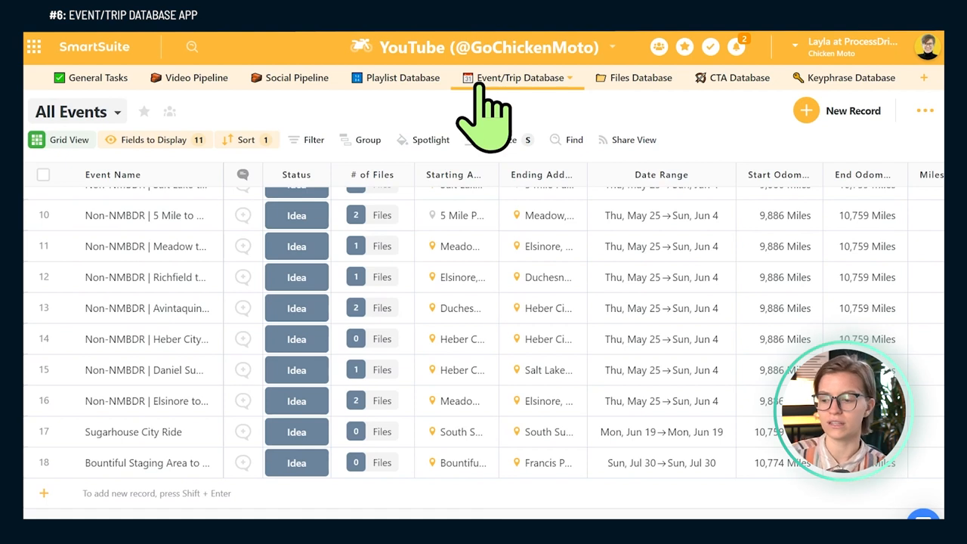Open the SmartSuite app grid menu
Viewport: 967px width, 544px height.
point(34,47)
